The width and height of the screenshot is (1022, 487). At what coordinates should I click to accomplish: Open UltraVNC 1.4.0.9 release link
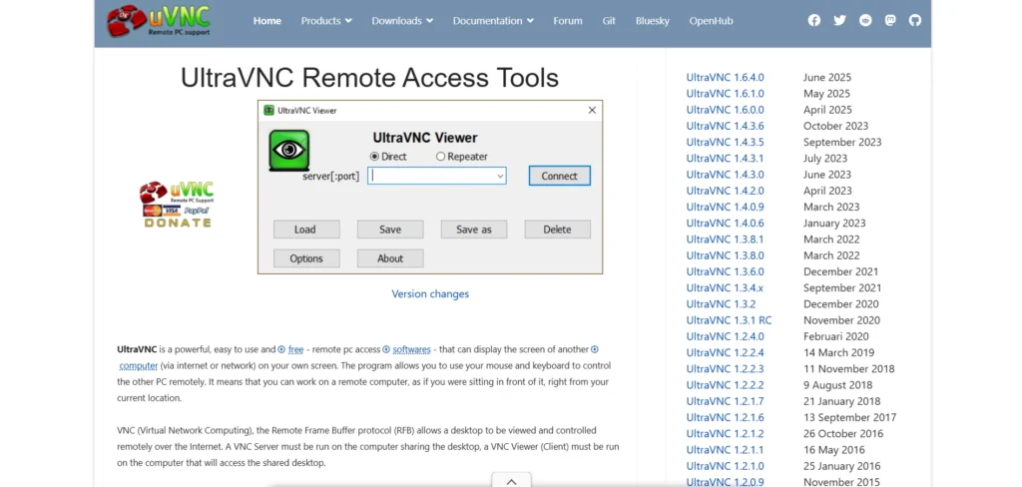pyautogui.click(x=725, y=207)
